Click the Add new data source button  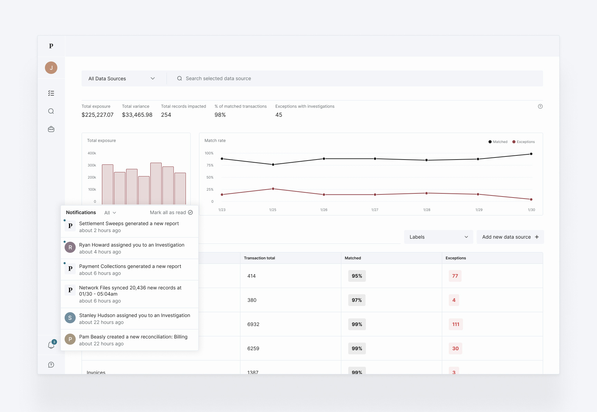(x=510, y=237)
